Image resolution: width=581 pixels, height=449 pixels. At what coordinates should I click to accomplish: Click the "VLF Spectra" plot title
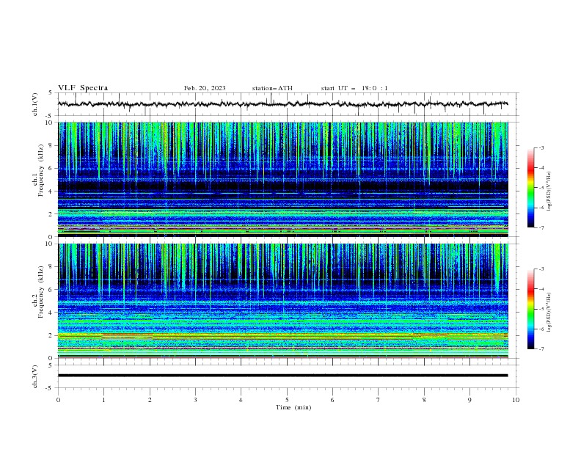pos(83,88)
